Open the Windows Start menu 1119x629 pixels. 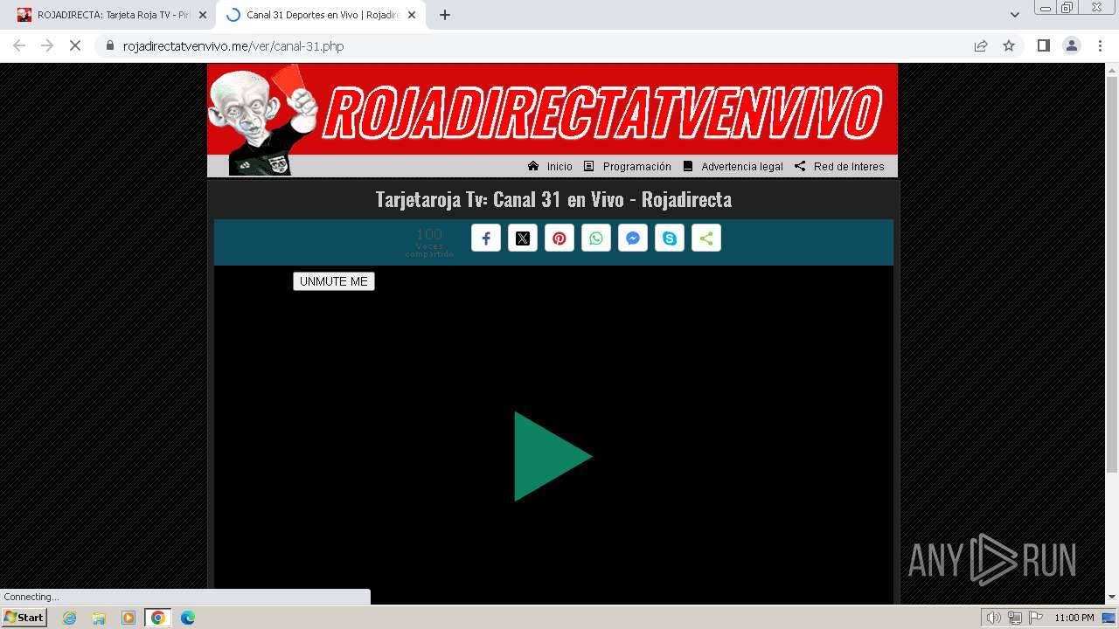[24, 618]
